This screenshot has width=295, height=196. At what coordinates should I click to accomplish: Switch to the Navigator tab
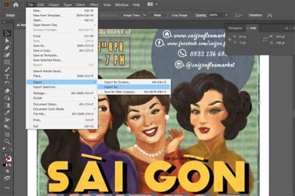(235, 28)
